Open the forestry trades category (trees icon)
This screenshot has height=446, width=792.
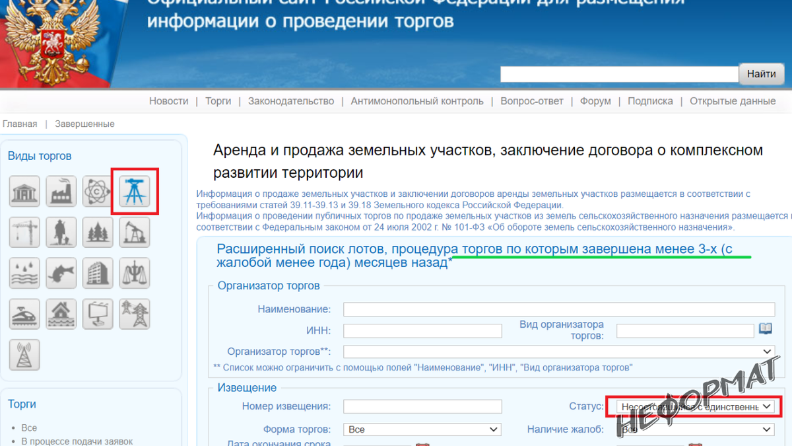click(x=98, y=232)
